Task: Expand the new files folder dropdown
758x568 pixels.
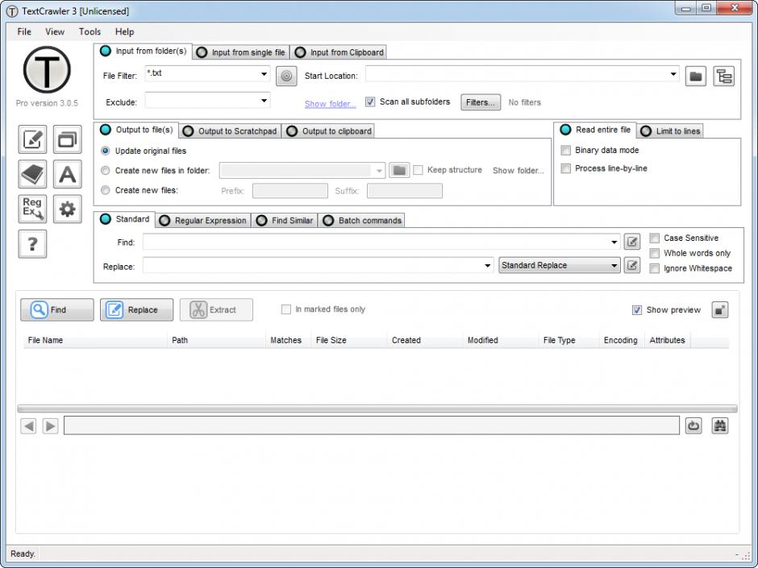Action: (379, 171)
